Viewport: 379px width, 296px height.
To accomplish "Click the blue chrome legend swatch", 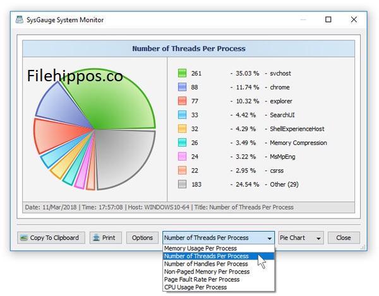I will 183,88.
